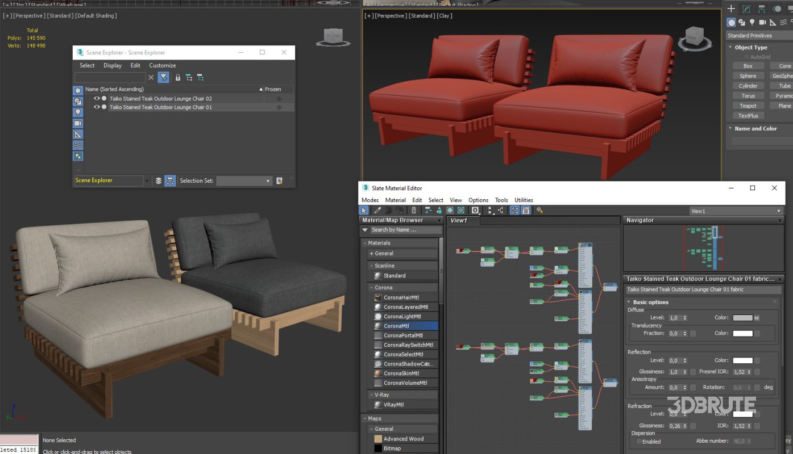Toggle Frozen state for Lounge Chair 01
The height and width of the screenshot is (454, 793).
pyautogui.click(x=279, y=107)
